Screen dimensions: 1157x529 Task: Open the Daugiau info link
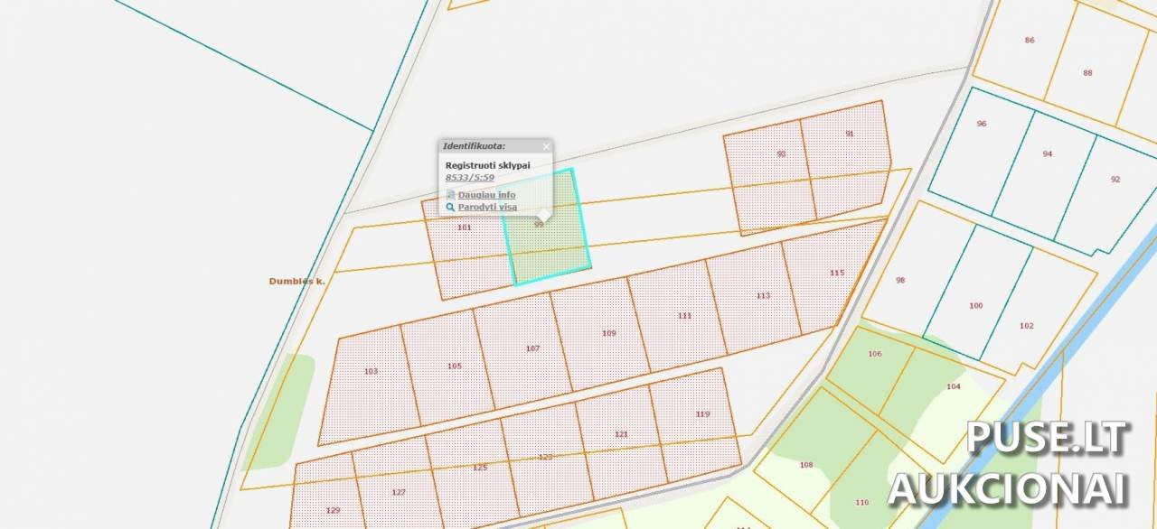(486, 195)
